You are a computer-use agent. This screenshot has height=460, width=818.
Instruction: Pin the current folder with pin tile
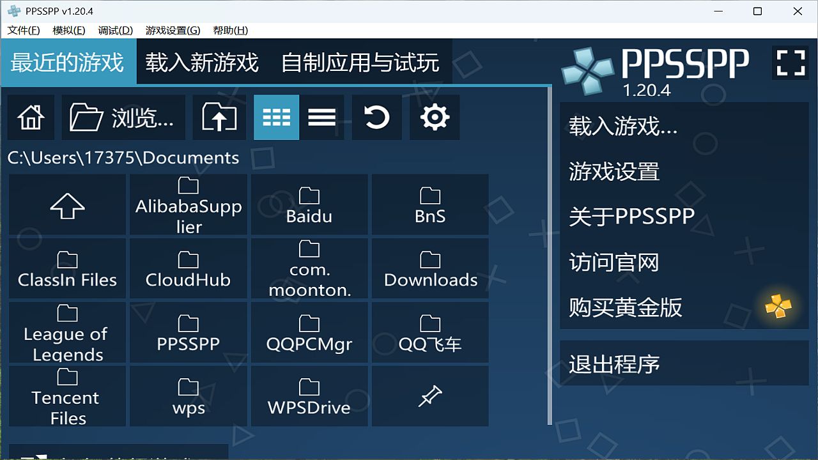(x=430, y=396)
